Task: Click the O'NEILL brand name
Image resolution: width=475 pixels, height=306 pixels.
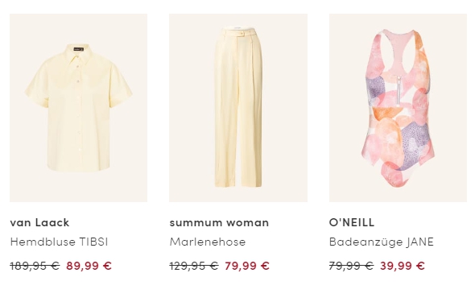Action: click(x=352, y=223)
